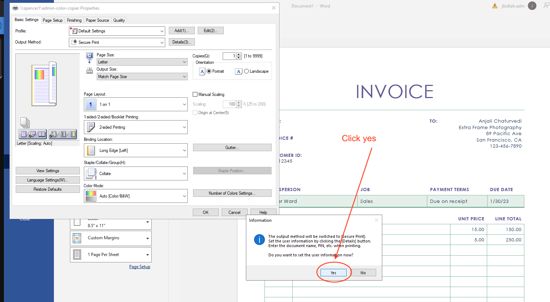Image resolution: width=550 pixels, height=302 pixels.
Task: Select the Landscape orientation radio button
Action: tap(246, 71)
